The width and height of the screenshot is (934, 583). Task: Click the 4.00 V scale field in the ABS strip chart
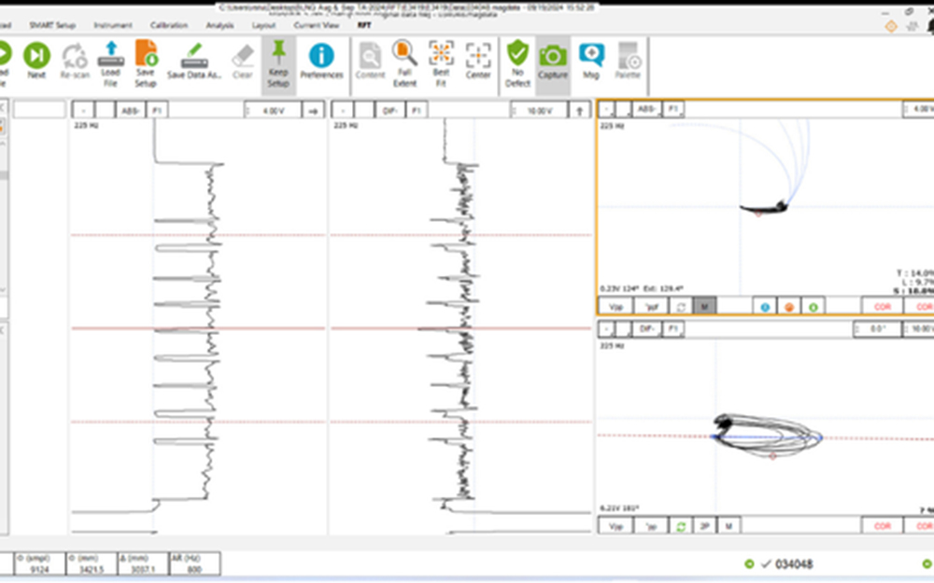tap(274, 110)
